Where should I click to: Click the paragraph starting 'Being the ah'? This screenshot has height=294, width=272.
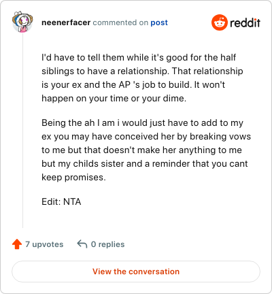[146, 150]
